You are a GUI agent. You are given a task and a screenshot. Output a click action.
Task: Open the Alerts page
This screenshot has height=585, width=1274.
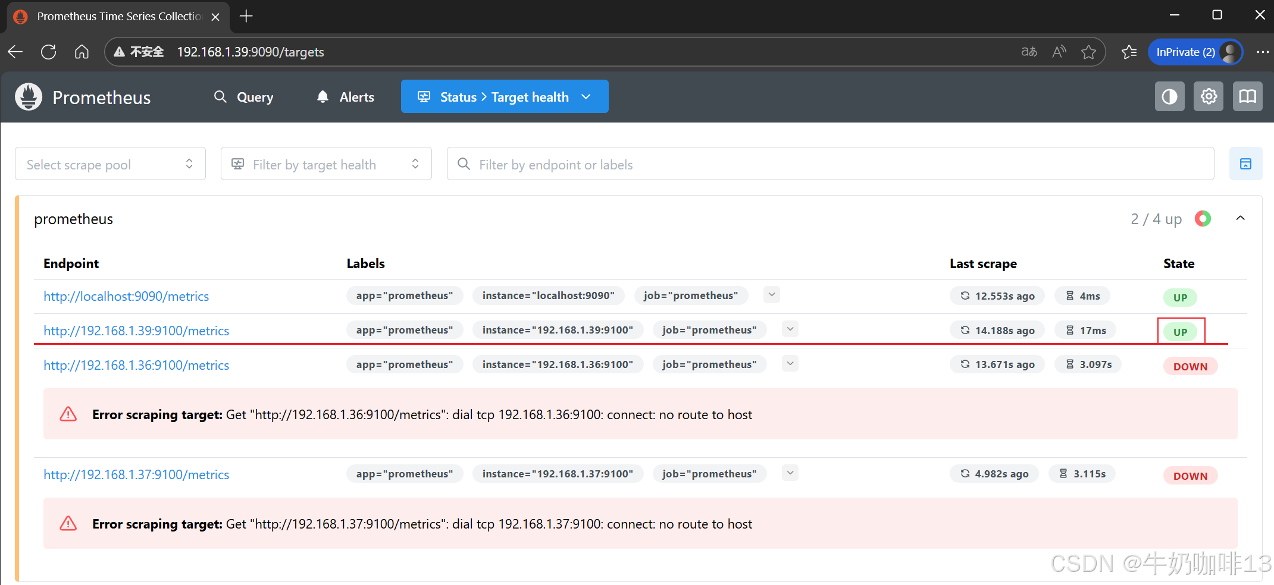tap(346, 97)
